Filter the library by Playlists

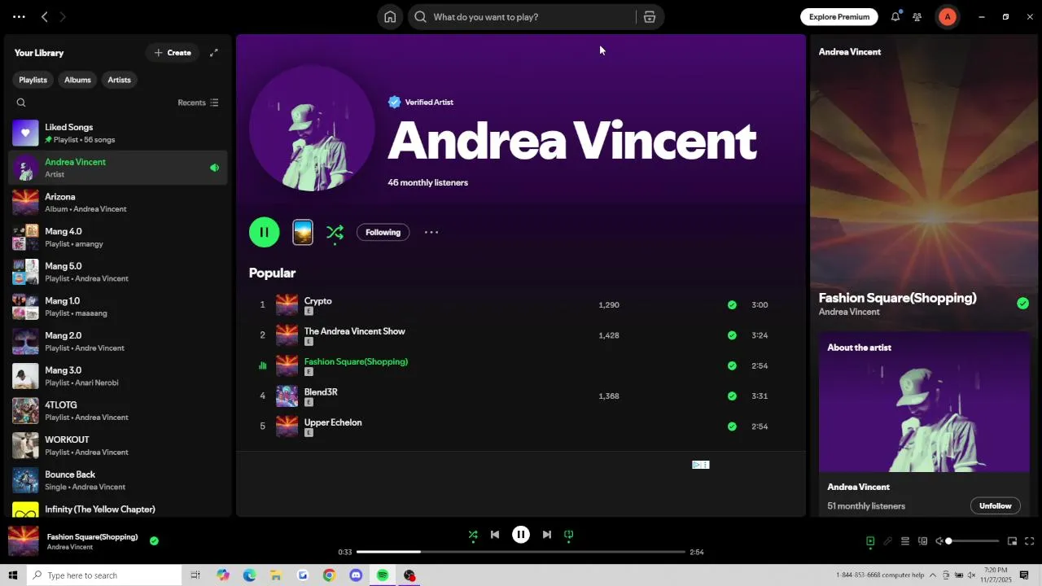33,80
